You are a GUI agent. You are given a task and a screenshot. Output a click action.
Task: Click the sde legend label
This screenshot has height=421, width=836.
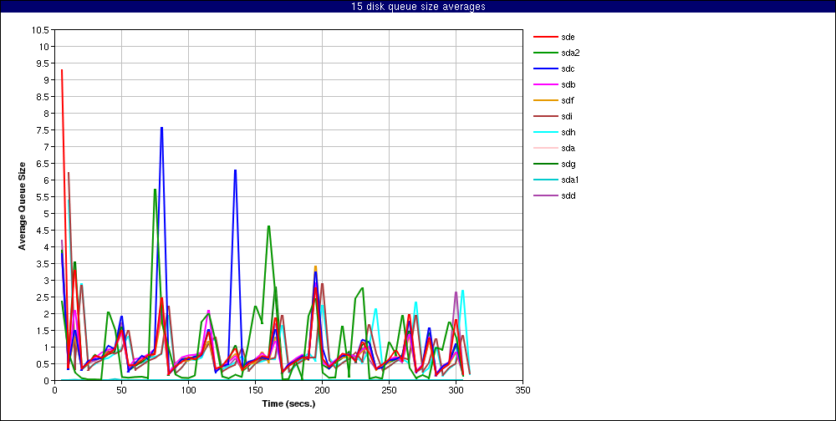(x=568, y=37)
